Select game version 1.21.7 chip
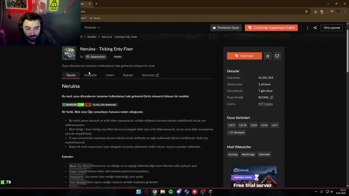Screen dimensions: 349x196 275,125
